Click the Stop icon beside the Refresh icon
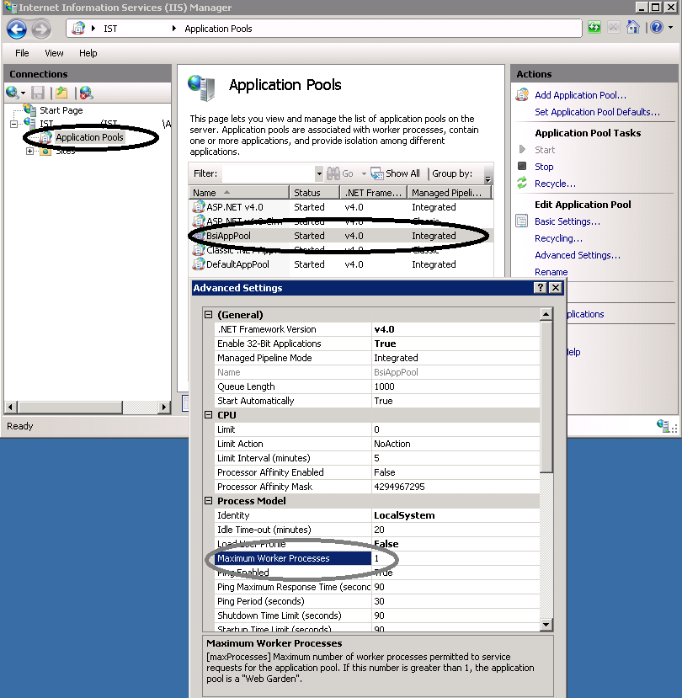The width and height of the screenshot is (682, 698). (614, 28)
